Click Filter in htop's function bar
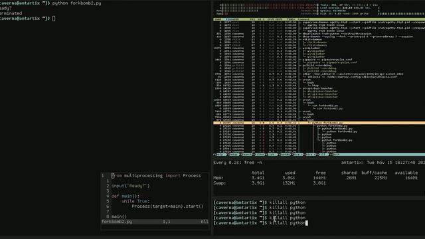This screenshot has width=425, height=239. 260,155
